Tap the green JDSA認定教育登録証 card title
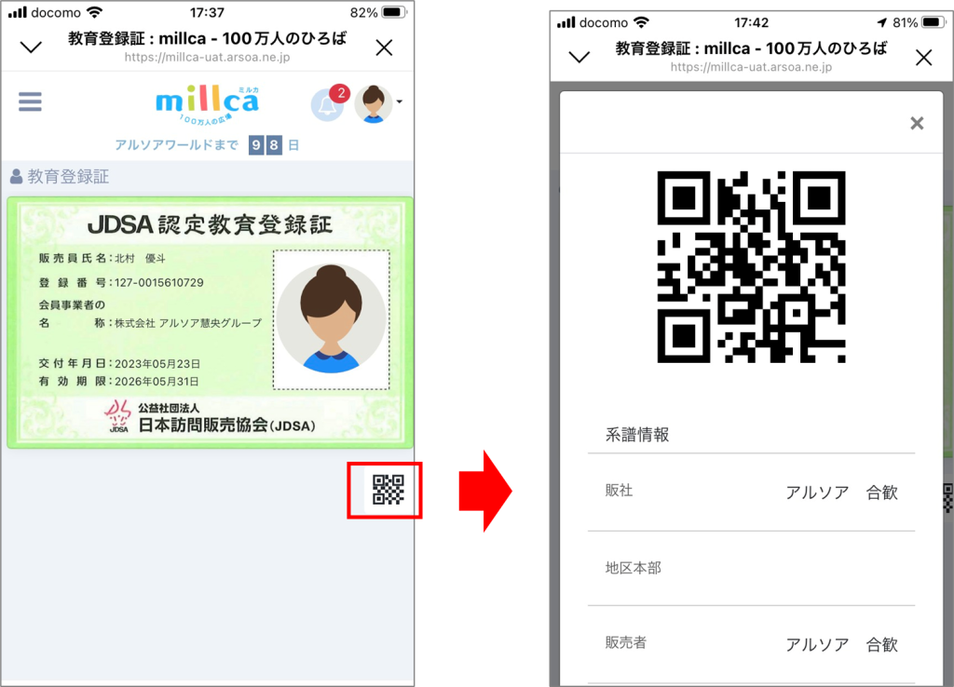 point(209,224)
